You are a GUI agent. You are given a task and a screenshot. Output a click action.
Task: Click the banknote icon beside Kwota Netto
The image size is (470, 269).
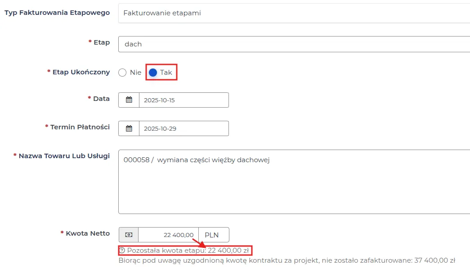pyautogui.click(x=129, y=235)
